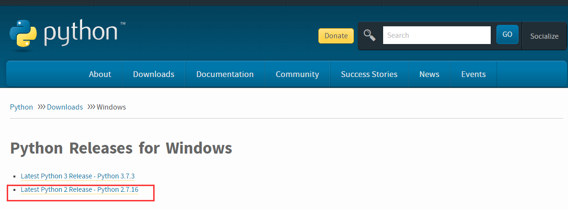The height and width of the screenshot is (210, 568).
Task: Open the About navigation menu
Action: point(100,74)
